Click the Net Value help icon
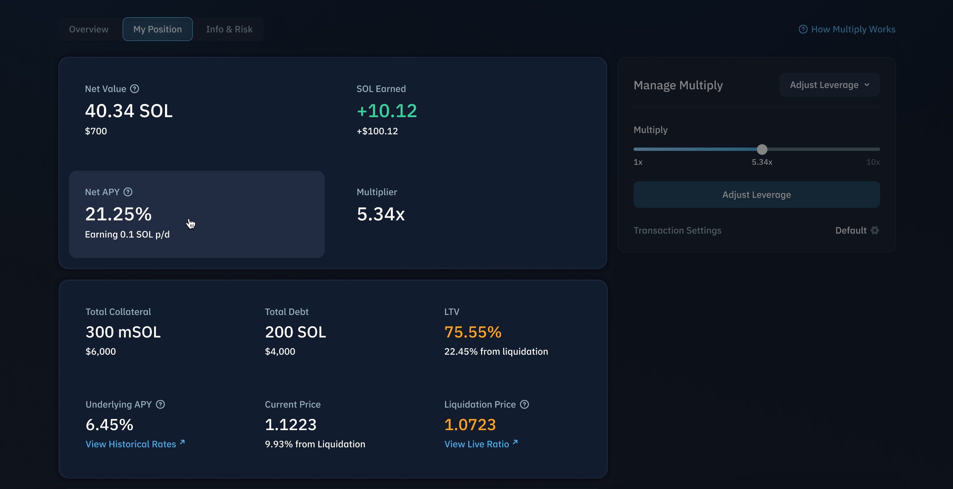953x489 pixels. point(135,89)
